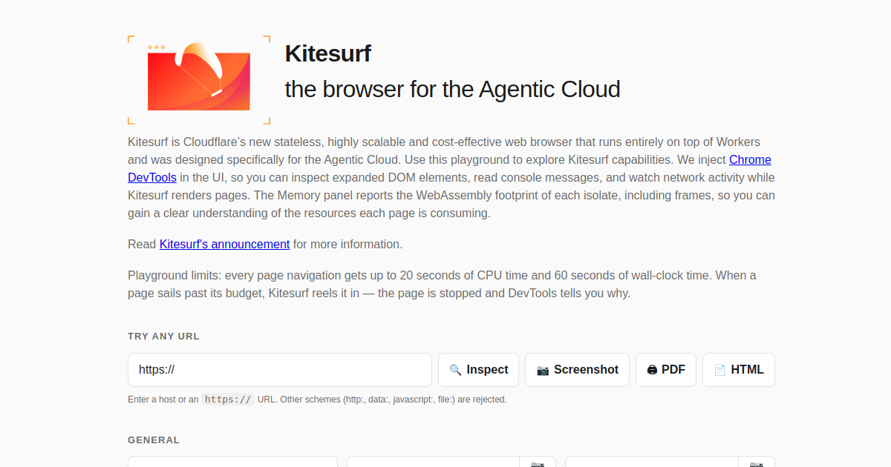Select the HTML button label
Viewport: 891px width, 467px height.
pos(747,370)
